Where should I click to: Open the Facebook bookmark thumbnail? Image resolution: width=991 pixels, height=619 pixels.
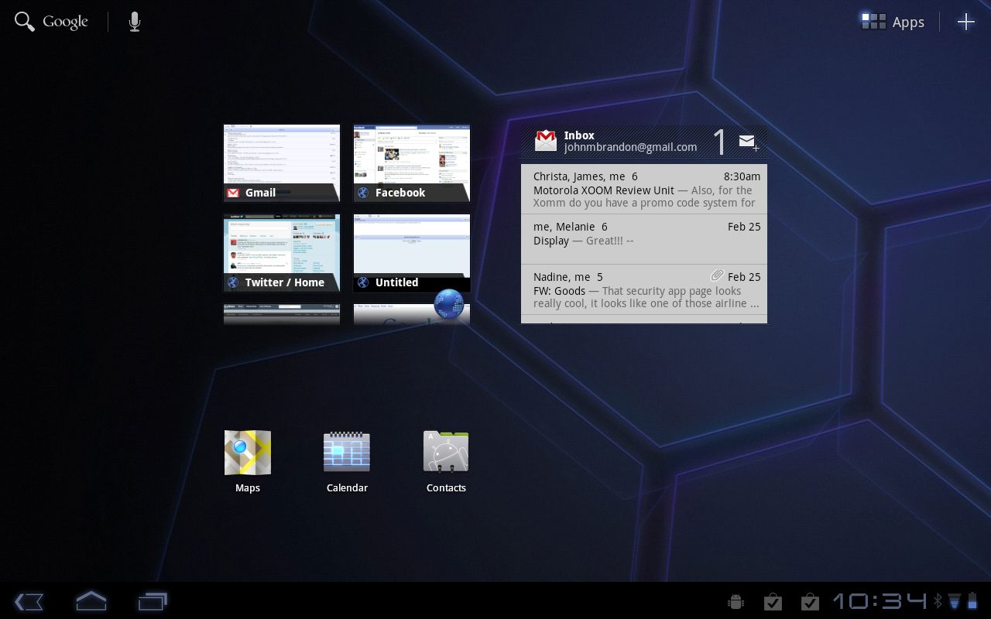point(412,163)
